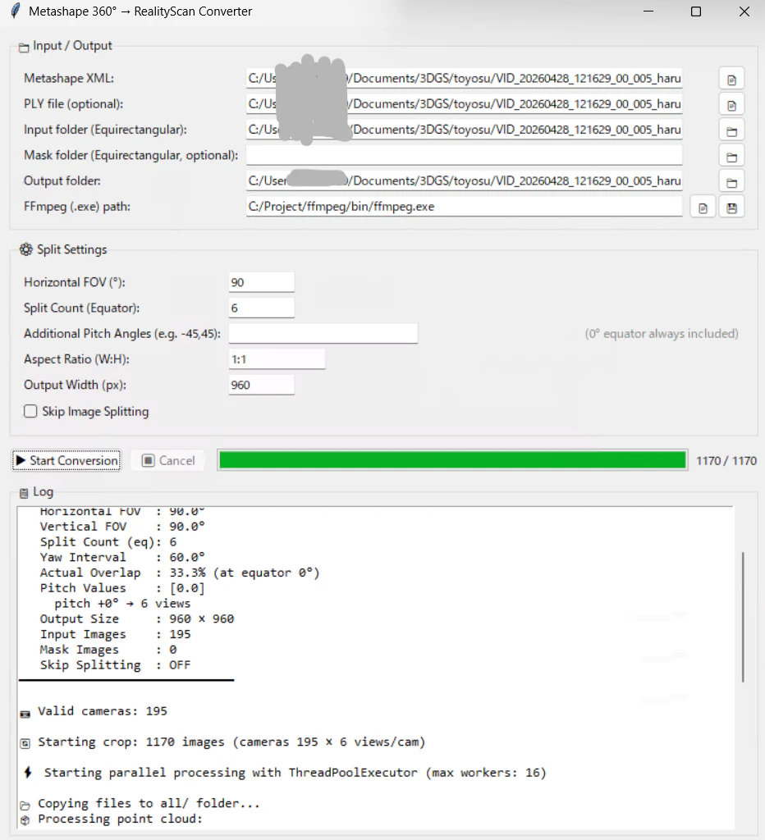Click the "Starting crop: 1170 images" log line

[x=223, y=742]
